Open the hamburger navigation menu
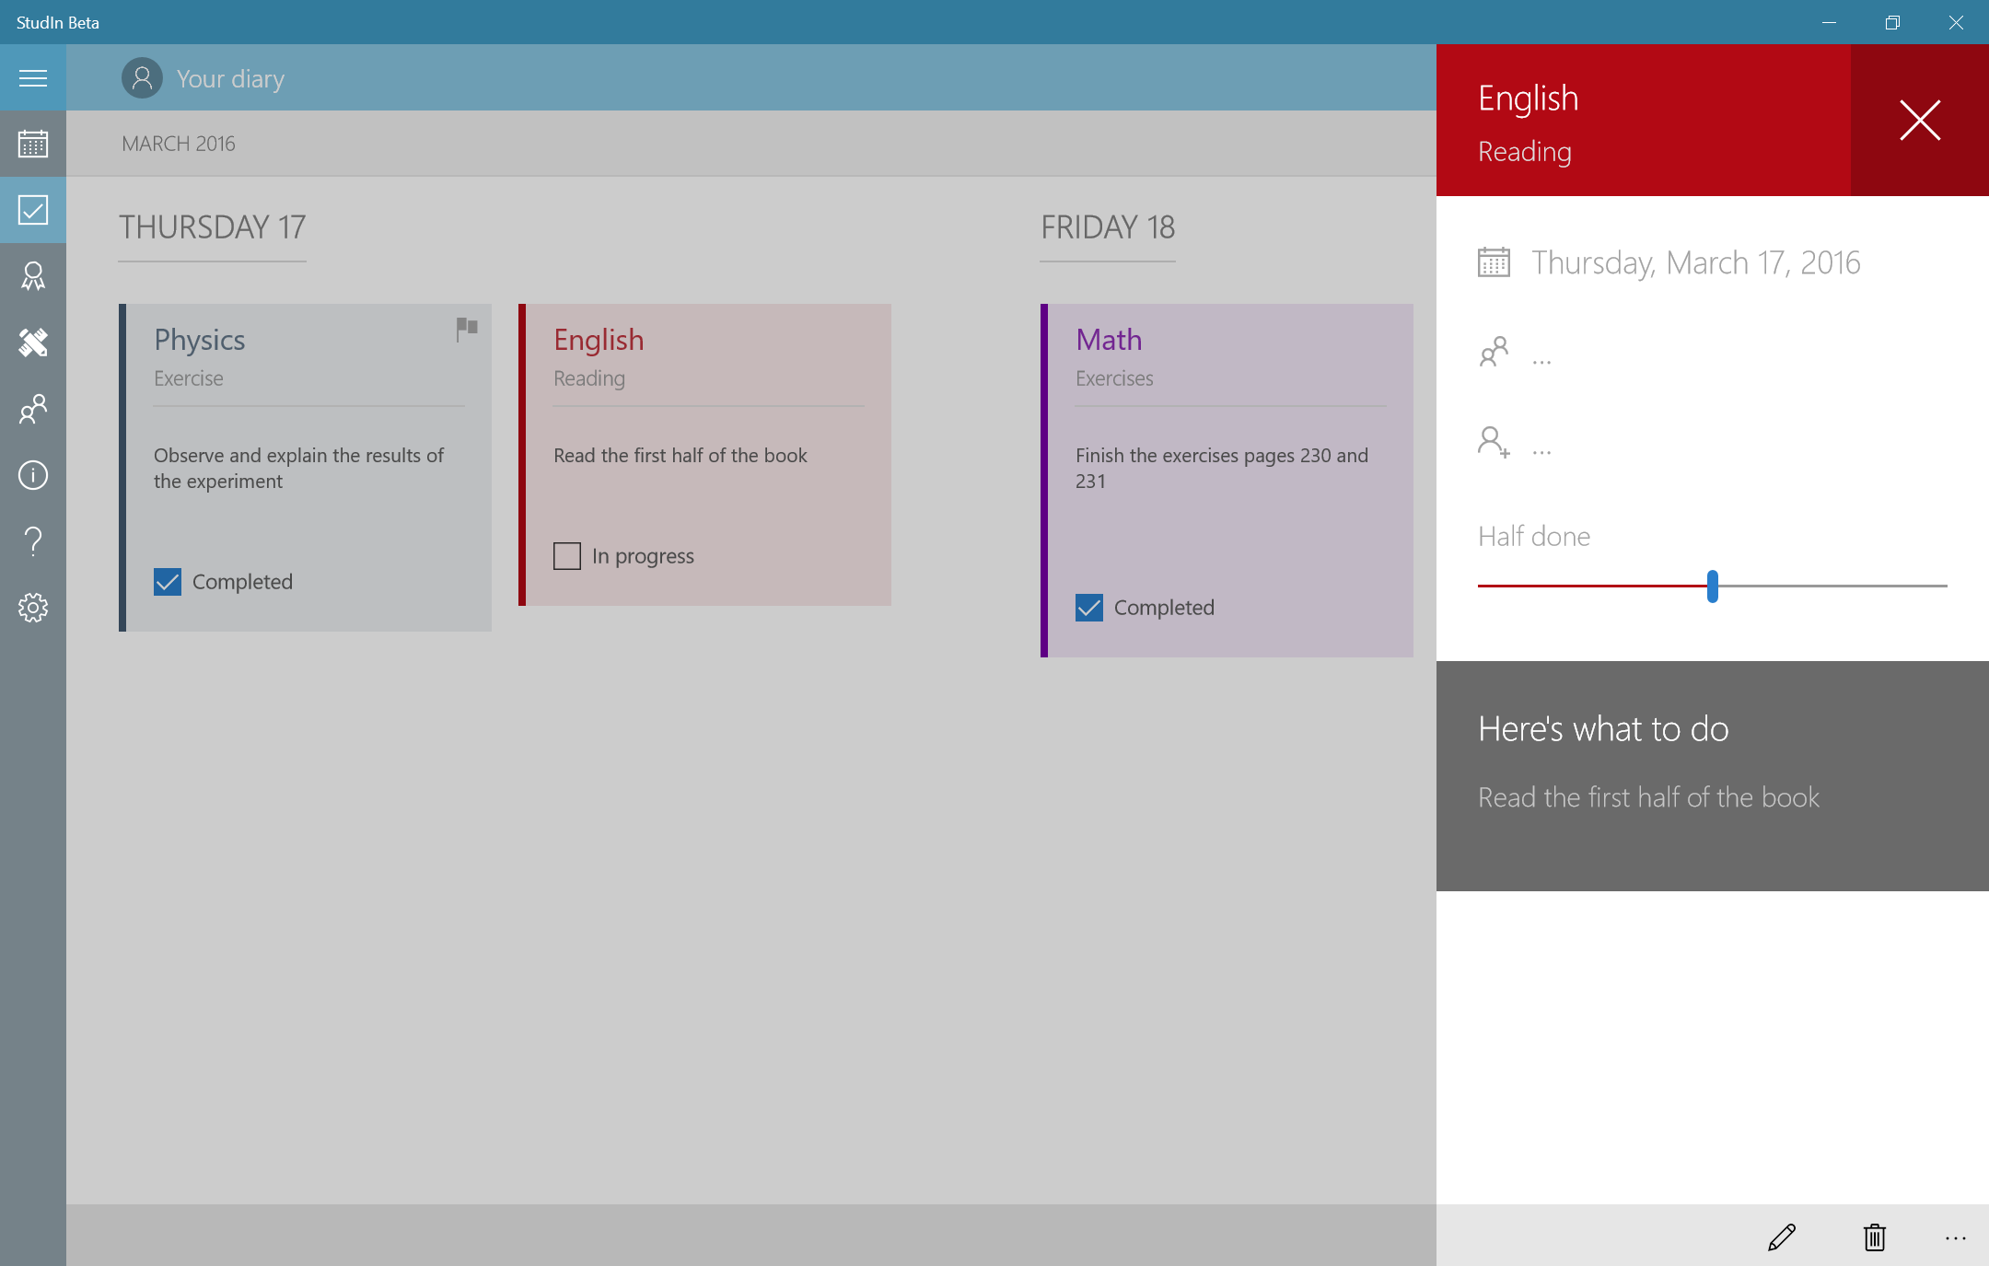 click(33, 78)
